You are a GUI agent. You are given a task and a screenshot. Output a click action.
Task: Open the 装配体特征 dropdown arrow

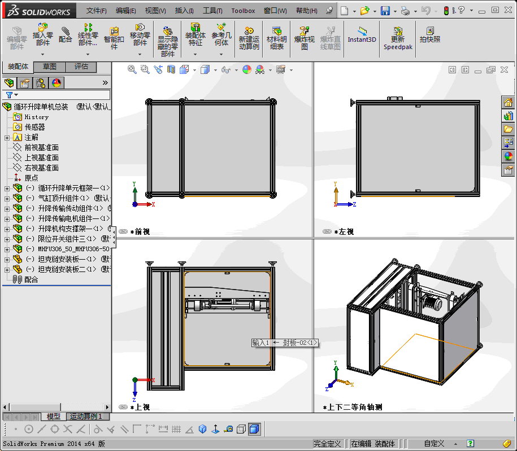click(195, 54)
